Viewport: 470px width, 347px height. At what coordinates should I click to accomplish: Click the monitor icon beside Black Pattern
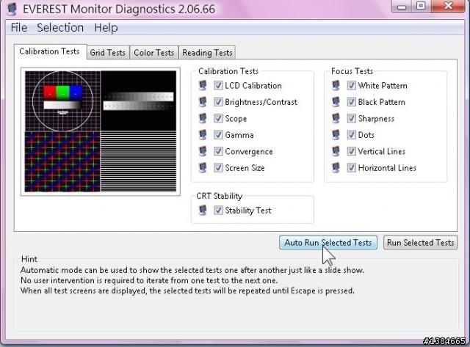(x=336, y=102)
